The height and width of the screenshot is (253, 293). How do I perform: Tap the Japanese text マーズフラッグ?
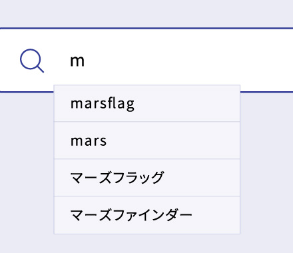click(x=117, y=178)
